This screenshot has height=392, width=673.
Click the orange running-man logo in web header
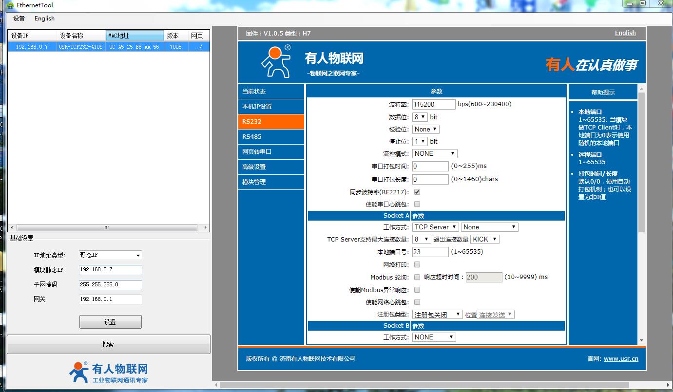(276, 62)
